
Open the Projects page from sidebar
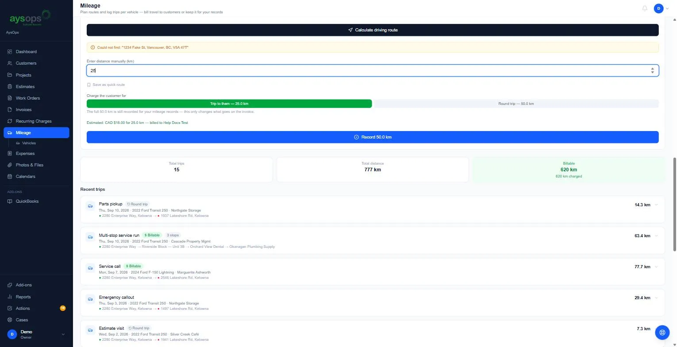click(x=36, y=75)
